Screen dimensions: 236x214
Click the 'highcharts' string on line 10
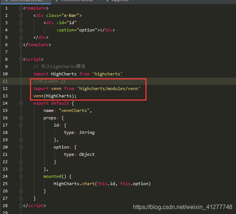(x=107, y=74)
